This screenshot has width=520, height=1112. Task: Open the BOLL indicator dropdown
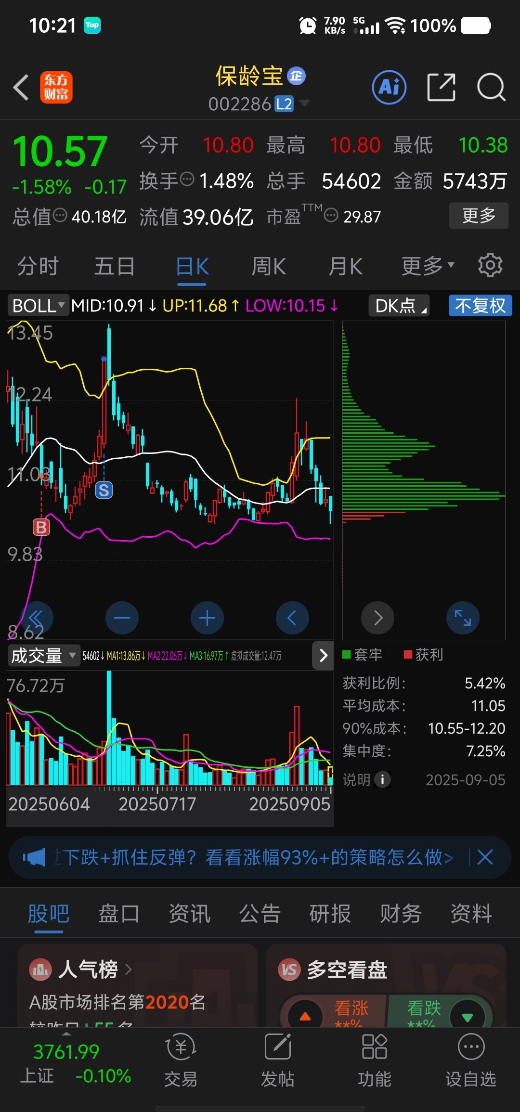point(39,305)
